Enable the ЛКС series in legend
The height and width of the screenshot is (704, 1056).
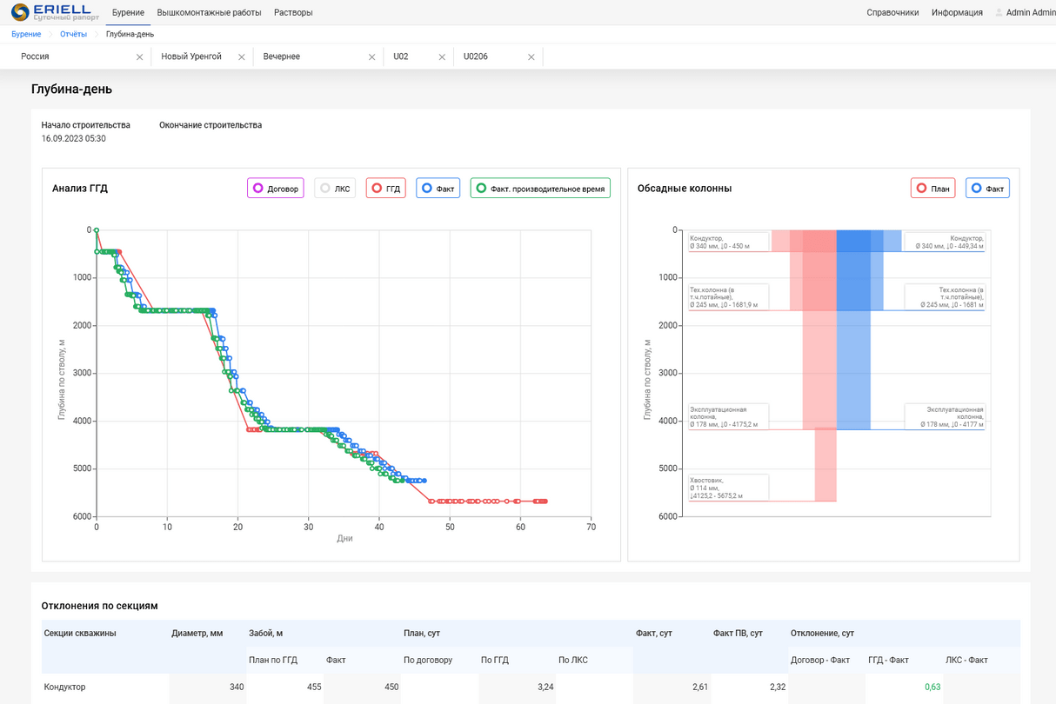[x=335, y=188]
